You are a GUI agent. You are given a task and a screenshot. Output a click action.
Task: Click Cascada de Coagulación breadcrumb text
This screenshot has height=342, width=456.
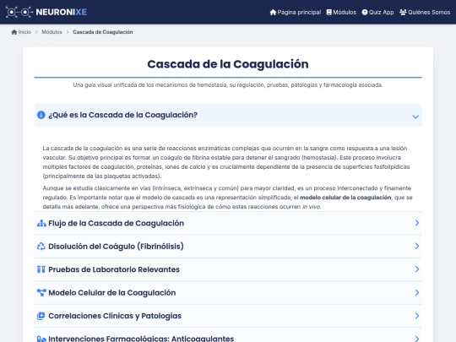[103, 32]
